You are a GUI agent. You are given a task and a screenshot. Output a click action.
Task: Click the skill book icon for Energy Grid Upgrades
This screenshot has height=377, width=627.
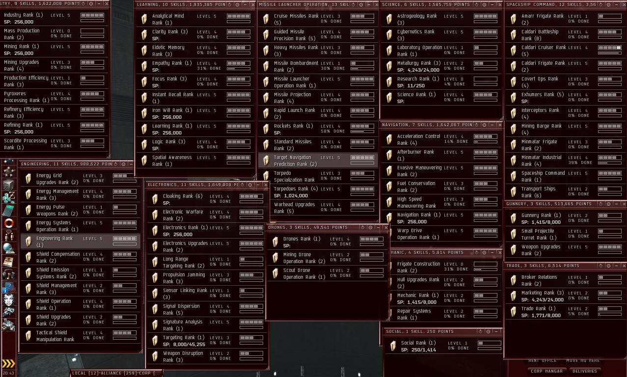pos(28,179)
